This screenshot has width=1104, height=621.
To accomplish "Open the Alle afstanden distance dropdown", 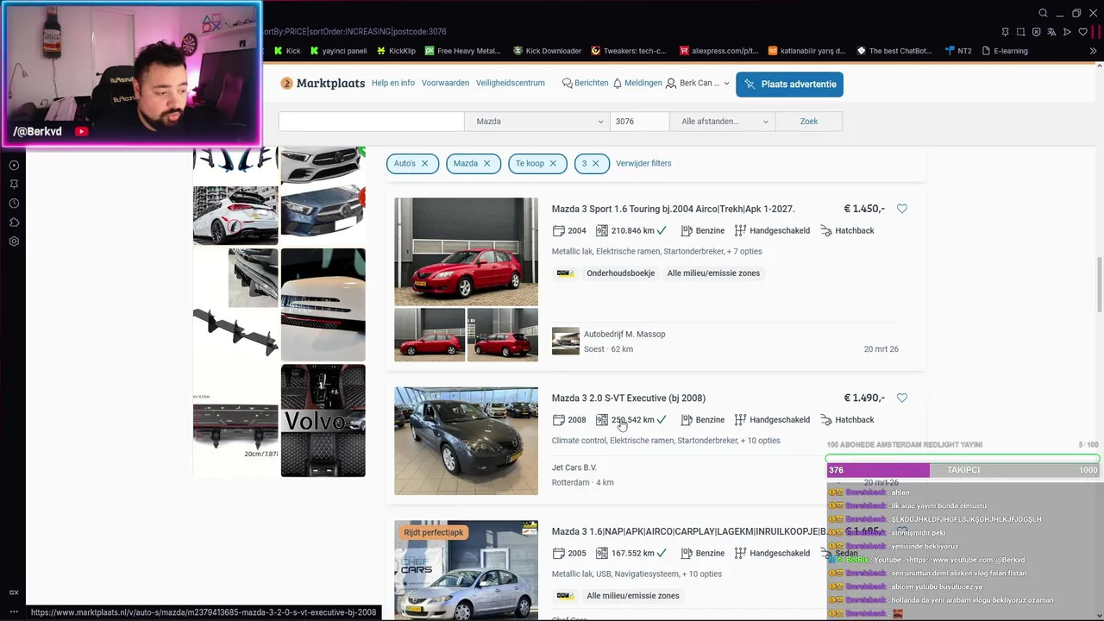I will coord(723,122).
